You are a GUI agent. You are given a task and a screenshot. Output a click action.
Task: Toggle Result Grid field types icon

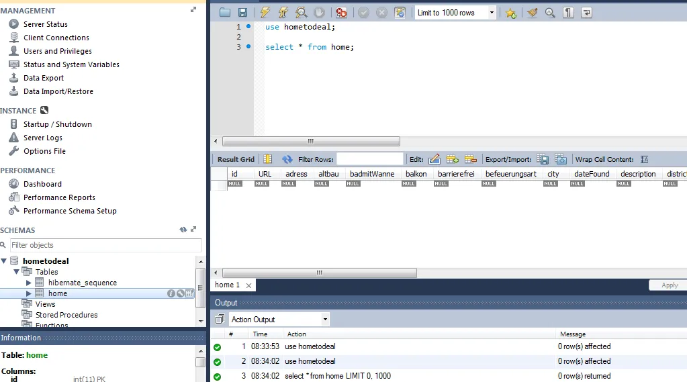pyautogui.click(x=268, y=159)
